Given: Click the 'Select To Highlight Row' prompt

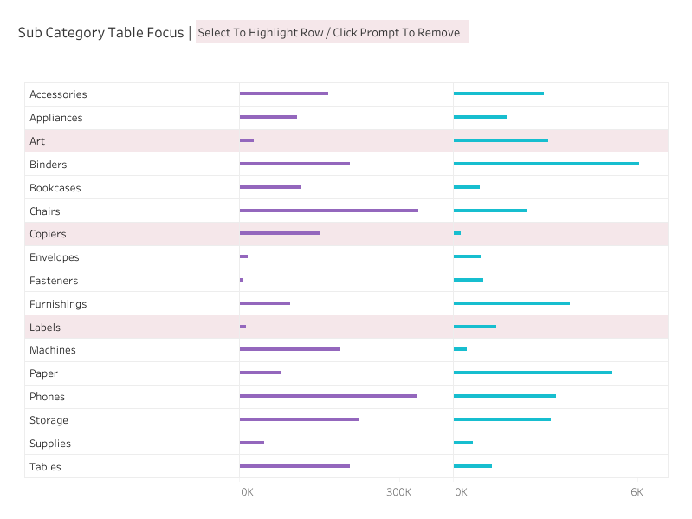Looking at the screenshot, I should pos(332,33).
